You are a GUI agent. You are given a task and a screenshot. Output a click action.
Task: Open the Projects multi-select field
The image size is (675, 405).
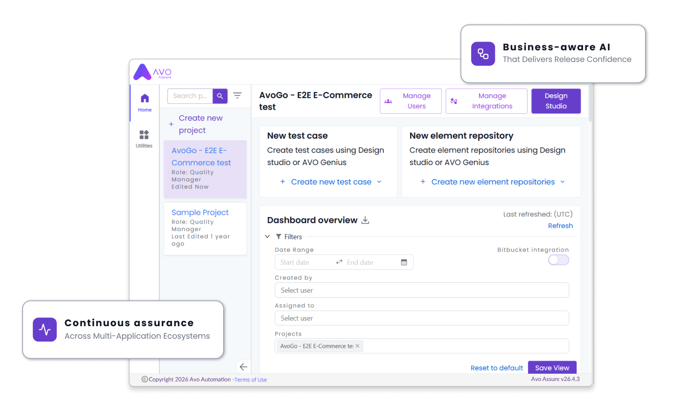(x=421, y=346)
